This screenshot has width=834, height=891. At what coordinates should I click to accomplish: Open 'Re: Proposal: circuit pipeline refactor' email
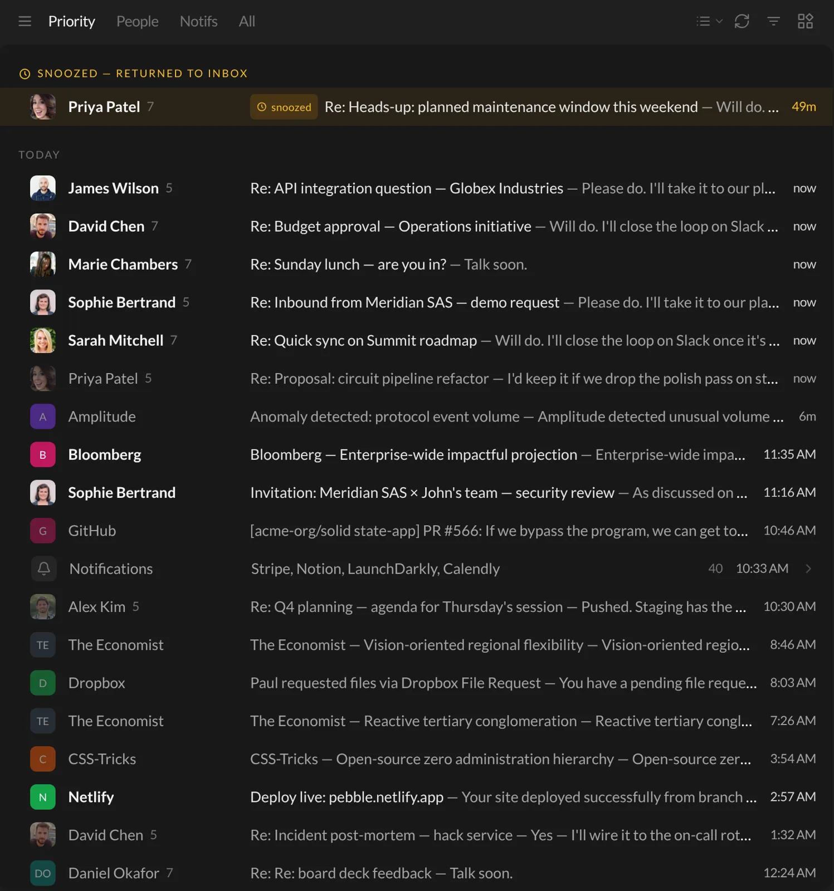pos(417,379)
